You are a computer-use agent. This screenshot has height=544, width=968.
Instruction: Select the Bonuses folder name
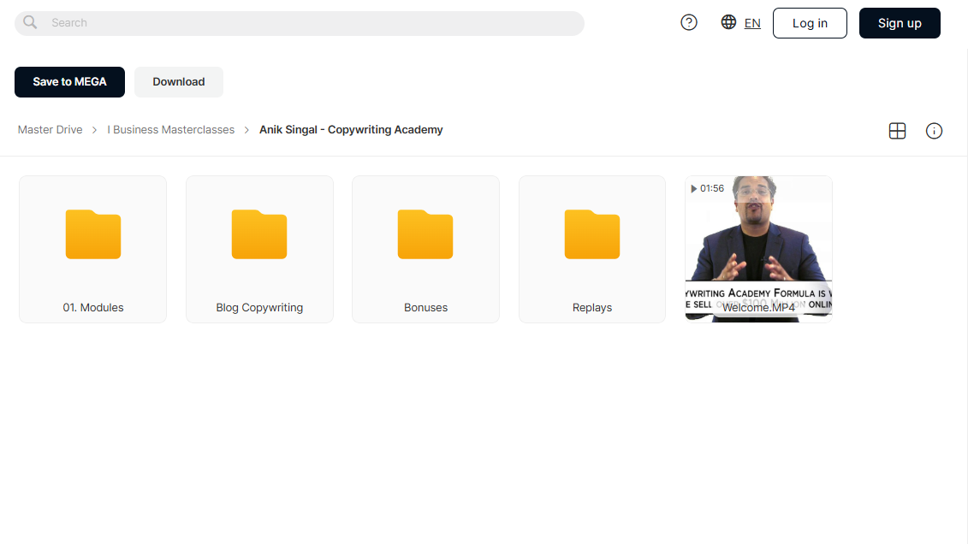[x=425, y=308]
